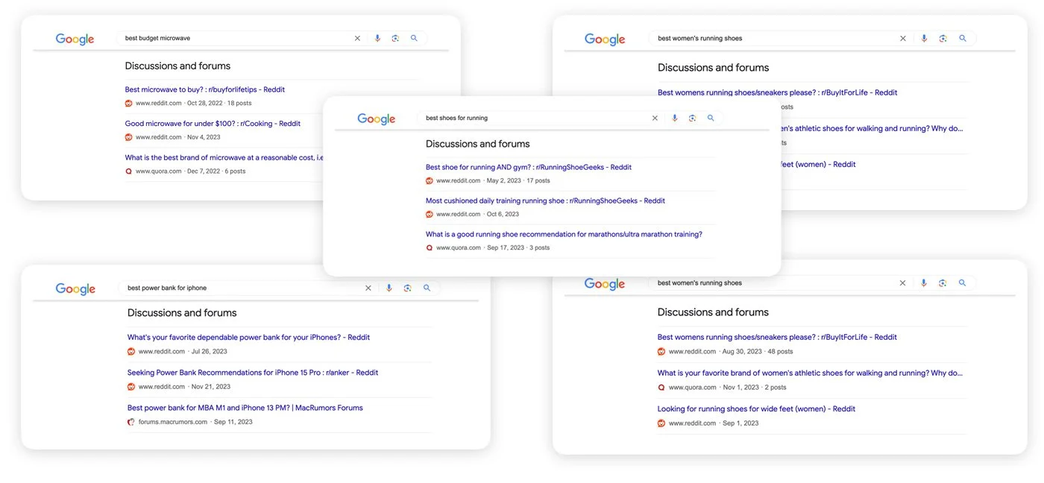
Task: Click Reddit favicon beside 'Nov 4, 2023' result
Action: point(129,137)
